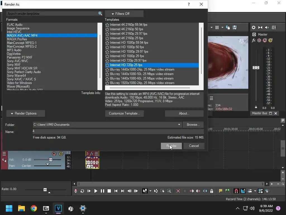
Task: Toggle Ignore Event Grouping icon
Action: 267,191
